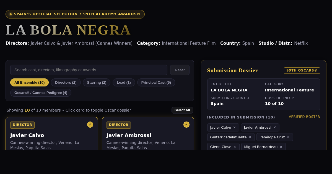
Task: Remove Javier Ambrossi chip from submission
Action: pyautogui.click(x=275, y=127)
